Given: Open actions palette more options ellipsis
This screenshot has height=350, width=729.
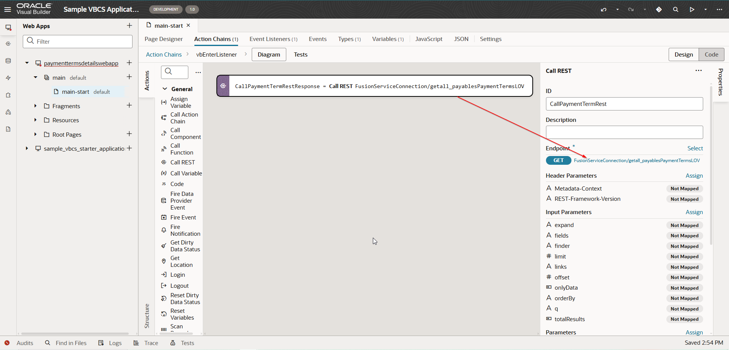Looking at the screenshot, I should coord(198,72).
